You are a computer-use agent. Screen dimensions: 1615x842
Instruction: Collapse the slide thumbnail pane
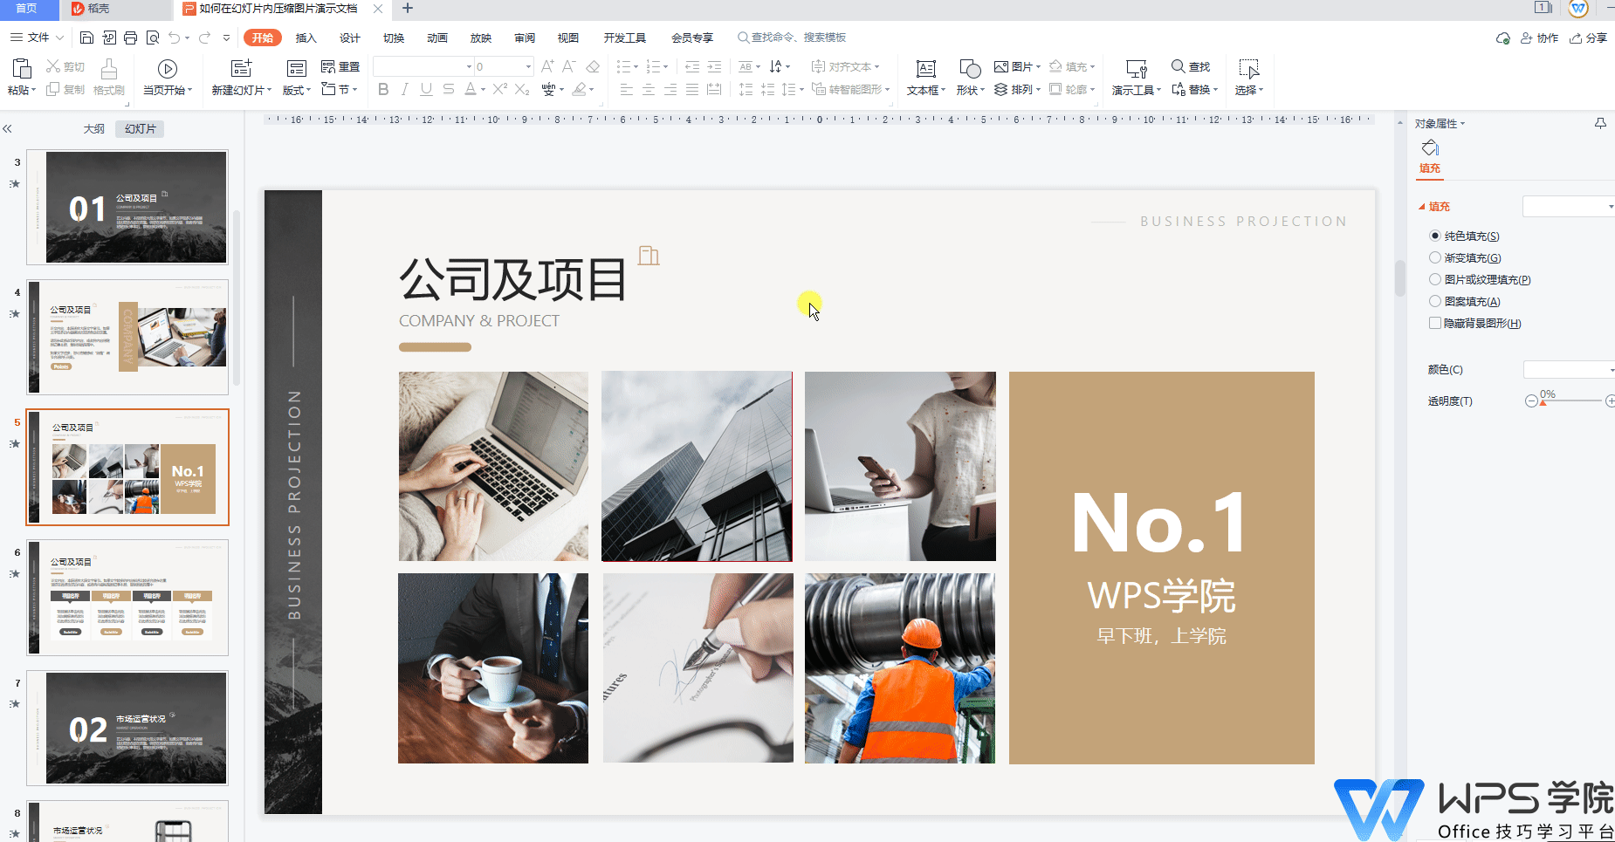pyautogui.click(x=7, y=129)
